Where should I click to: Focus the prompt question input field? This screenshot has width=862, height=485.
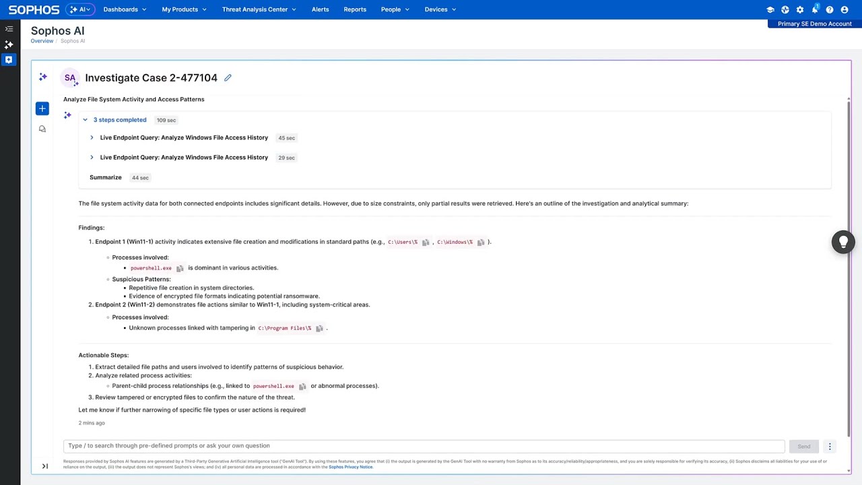[424, 446]
